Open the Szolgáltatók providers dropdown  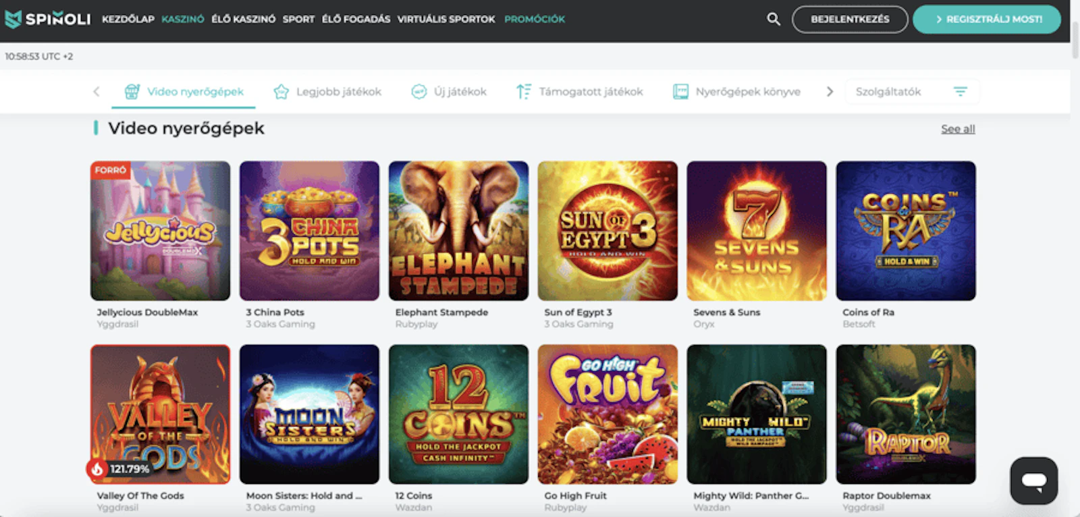pyautogui.click(x=911, y=92)
